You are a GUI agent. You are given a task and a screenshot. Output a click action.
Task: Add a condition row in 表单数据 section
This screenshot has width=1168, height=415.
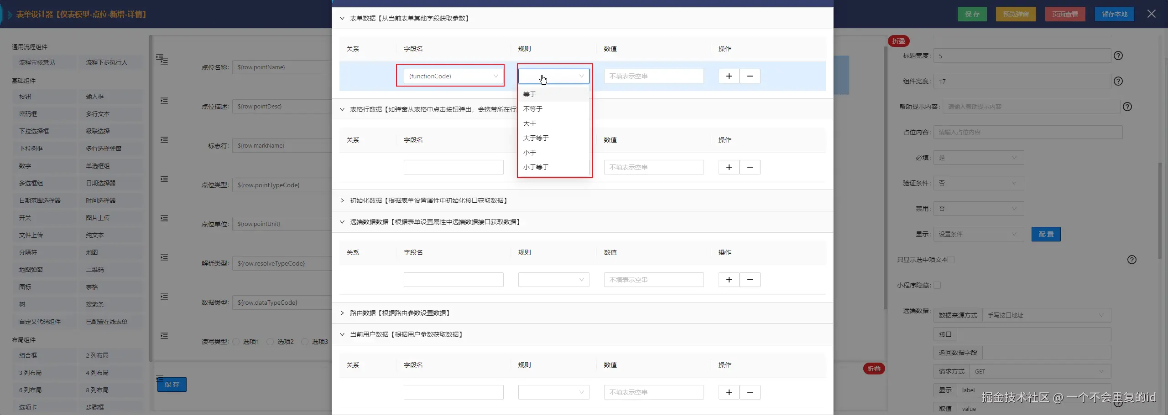click(x=729, y=76)
